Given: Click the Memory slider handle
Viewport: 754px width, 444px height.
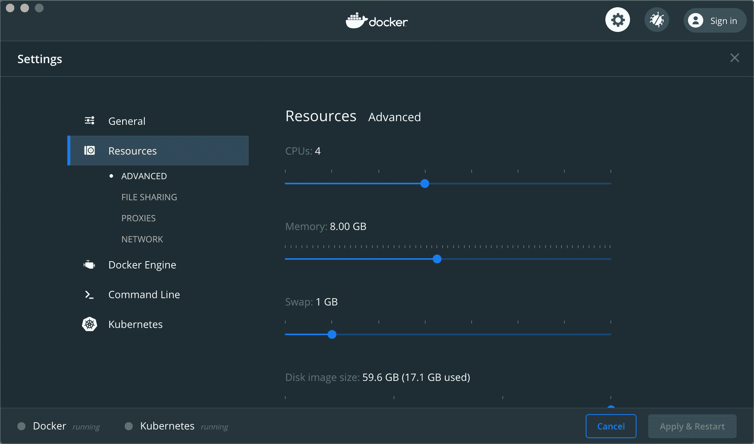Looking at the screenshot, I should coord(437,259).
